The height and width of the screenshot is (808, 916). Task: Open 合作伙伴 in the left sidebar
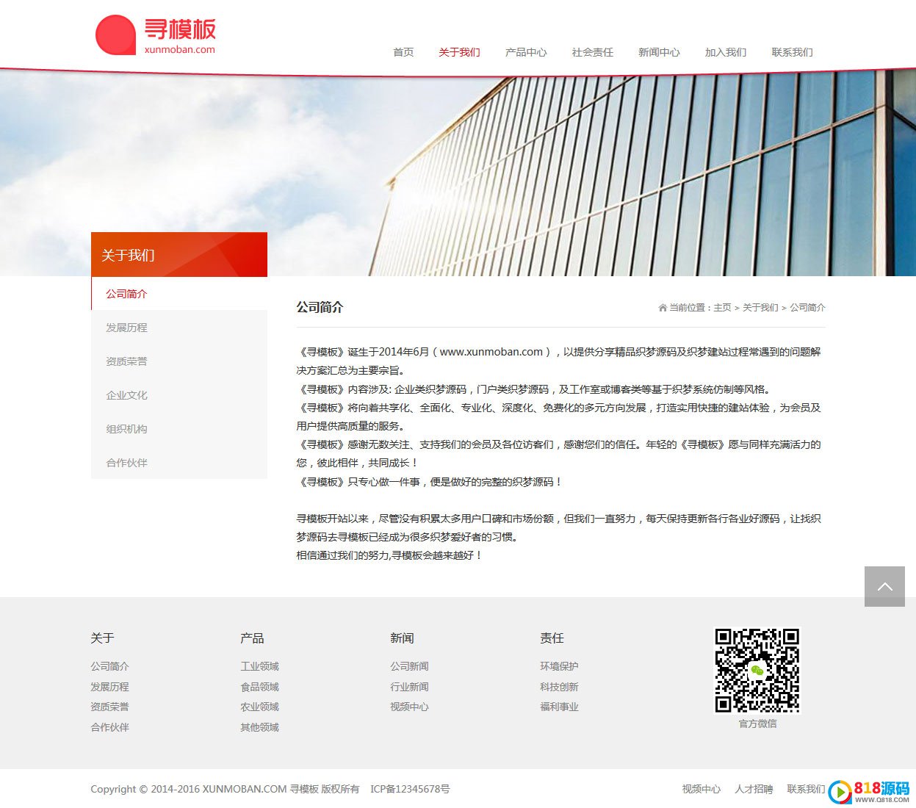click(x=179, y=463)
